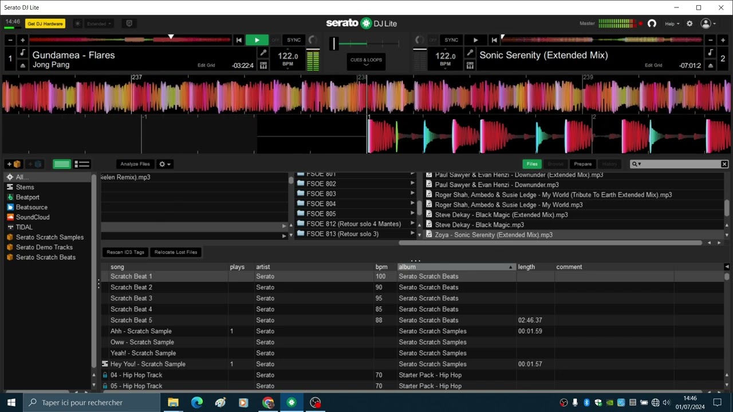This screenshot has width=733, height=412.
Task: Select the FSOE 803 folder
Action: click(356, 193)
